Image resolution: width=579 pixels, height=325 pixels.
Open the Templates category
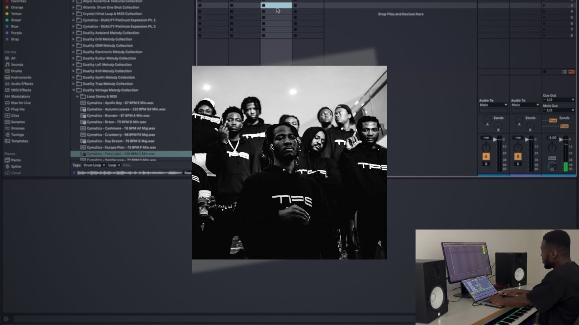[x=16, y=141]
